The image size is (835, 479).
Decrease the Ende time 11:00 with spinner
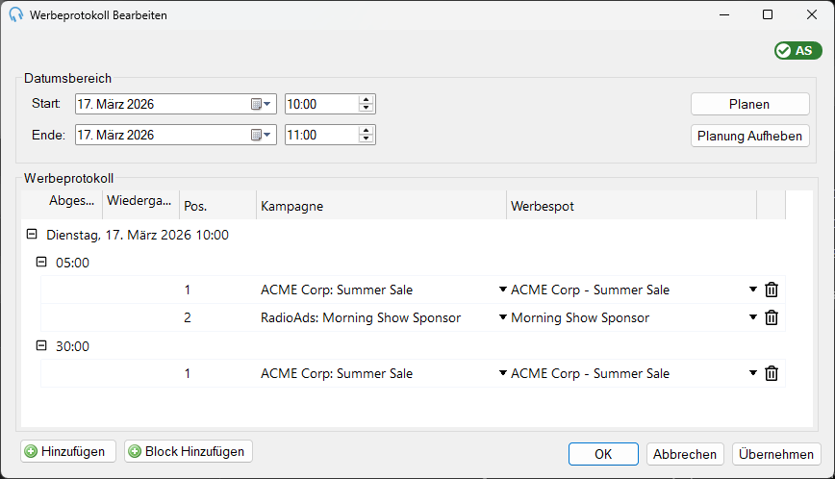pos(366,139)
